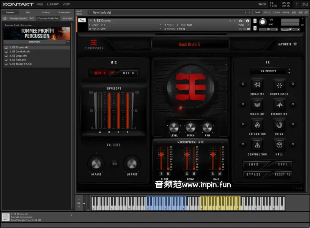Mute the Close microphone channel
The width and height of the screenshot is (310, 228).
pyautogui.click(x=168, y=174)
